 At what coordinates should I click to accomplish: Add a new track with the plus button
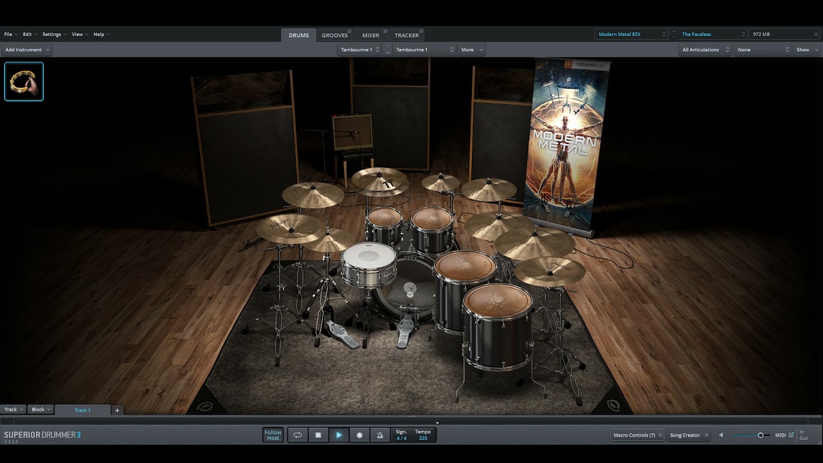point(117,410)
